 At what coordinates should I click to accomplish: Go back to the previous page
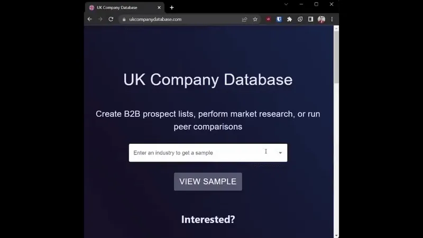[x=90, y=19]
